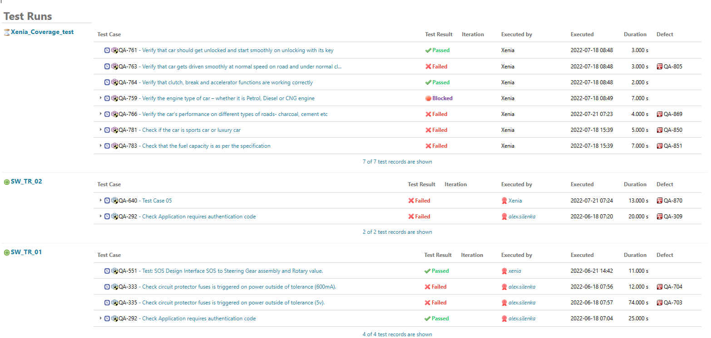The height and width of the screenshot is (338, 711).
Task: Click the user badge icon in the QA-335 row
Action: [504, 303]
